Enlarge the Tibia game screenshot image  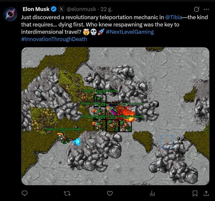point(115,116)
